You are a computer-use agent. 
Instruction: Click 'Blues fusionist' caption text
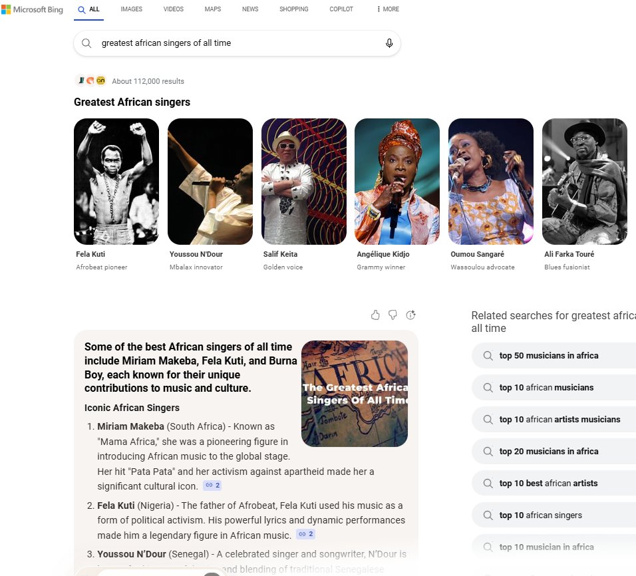click(567, 267)
